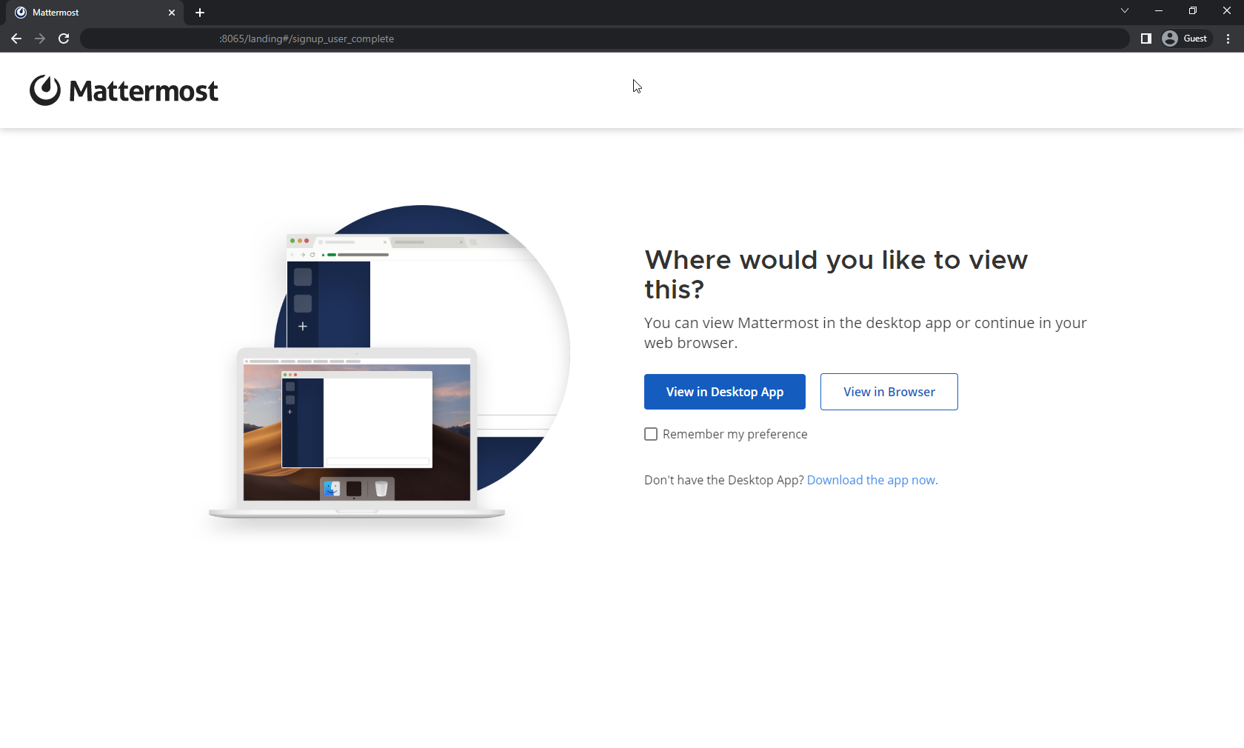This screenshot has height=748, width=1244.
Task: Click the forward navigation arrow
Action: [x=39, y=39]
